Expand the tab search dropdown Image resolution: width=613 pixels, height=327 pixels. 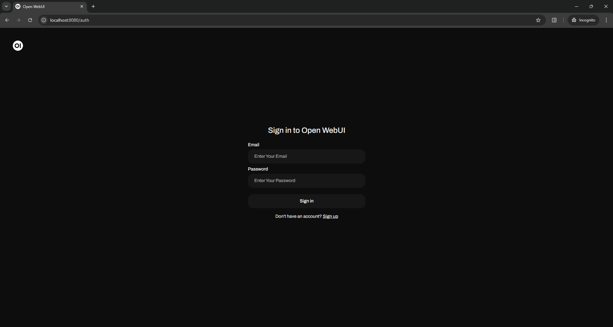coord(6,6)
